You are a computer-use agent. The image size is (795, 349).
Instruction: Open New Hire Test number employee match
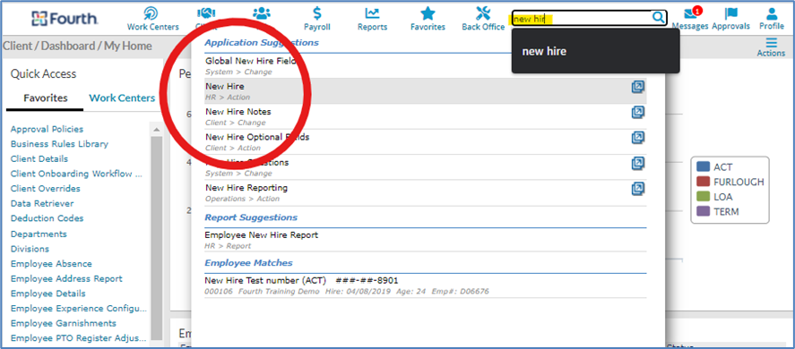coord(426,285)
